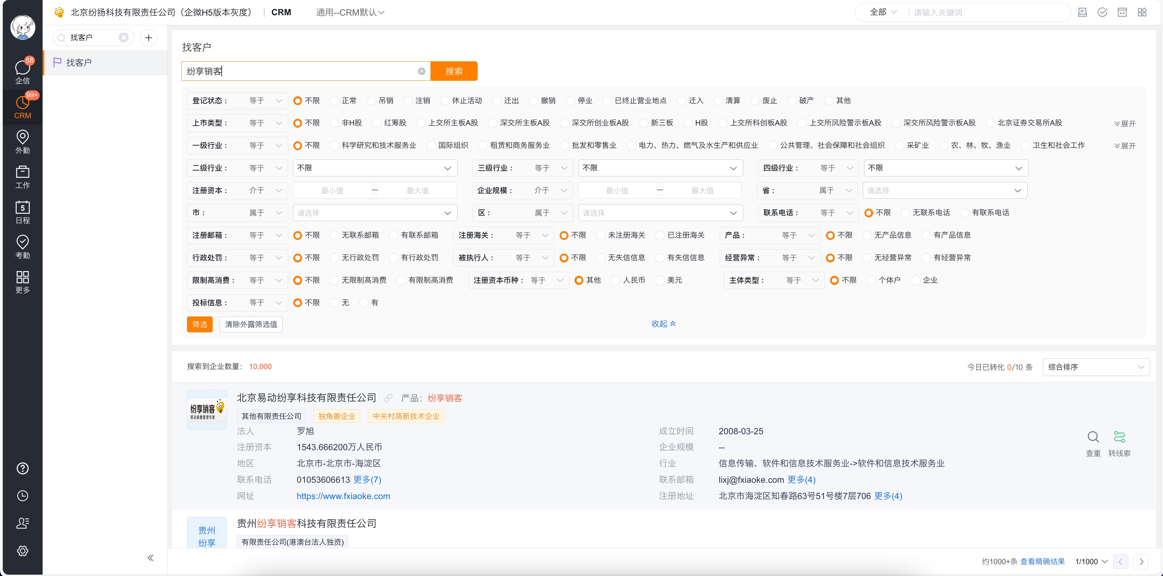Open the top-right window layout icon
1163x576 pixels.
1122,12
